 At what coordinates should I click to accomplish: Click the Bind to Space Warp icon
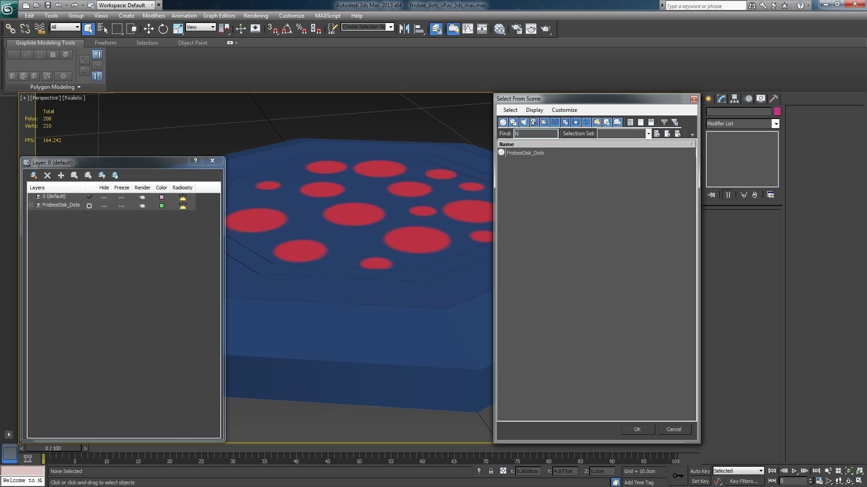[x=40, y=29]
